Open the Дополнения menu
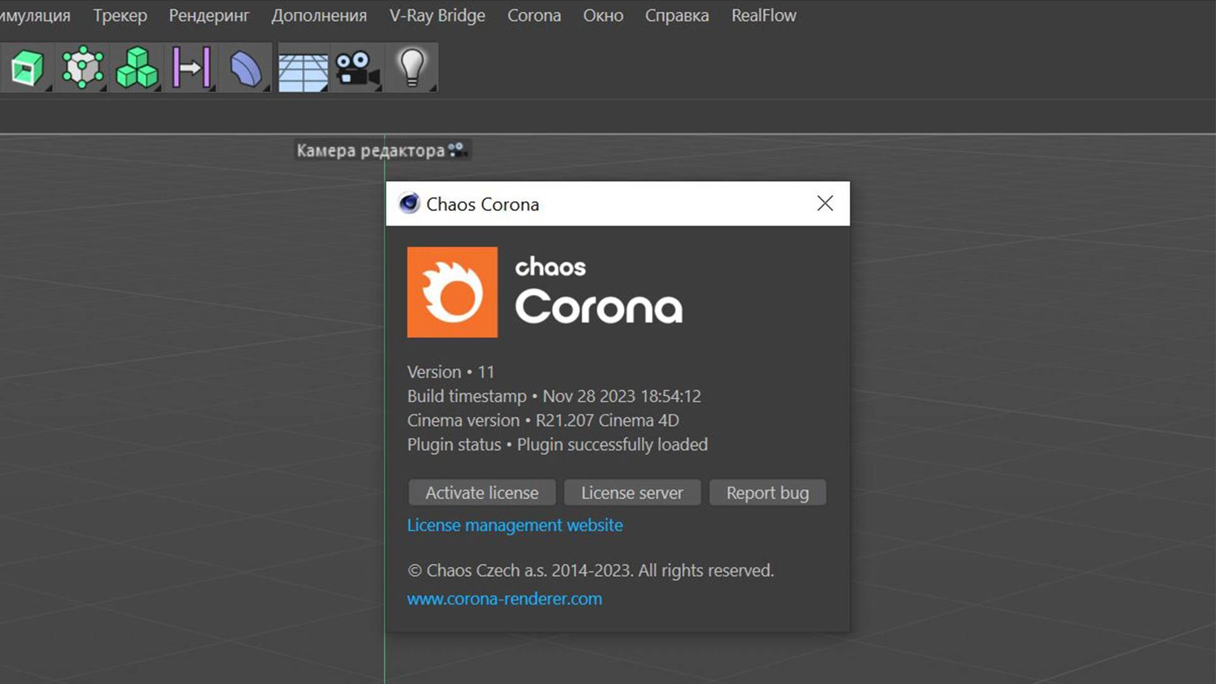This screenshot has height=684, width=1216. [x=319, y=15]
